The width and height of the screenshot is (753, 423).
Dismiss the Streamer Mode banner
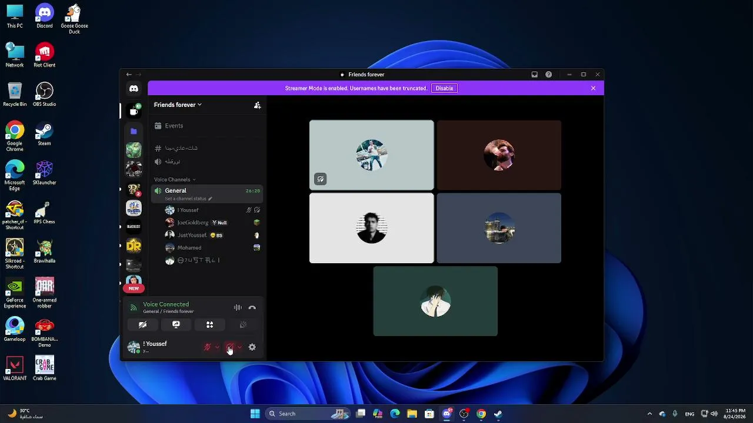[593, 88]
